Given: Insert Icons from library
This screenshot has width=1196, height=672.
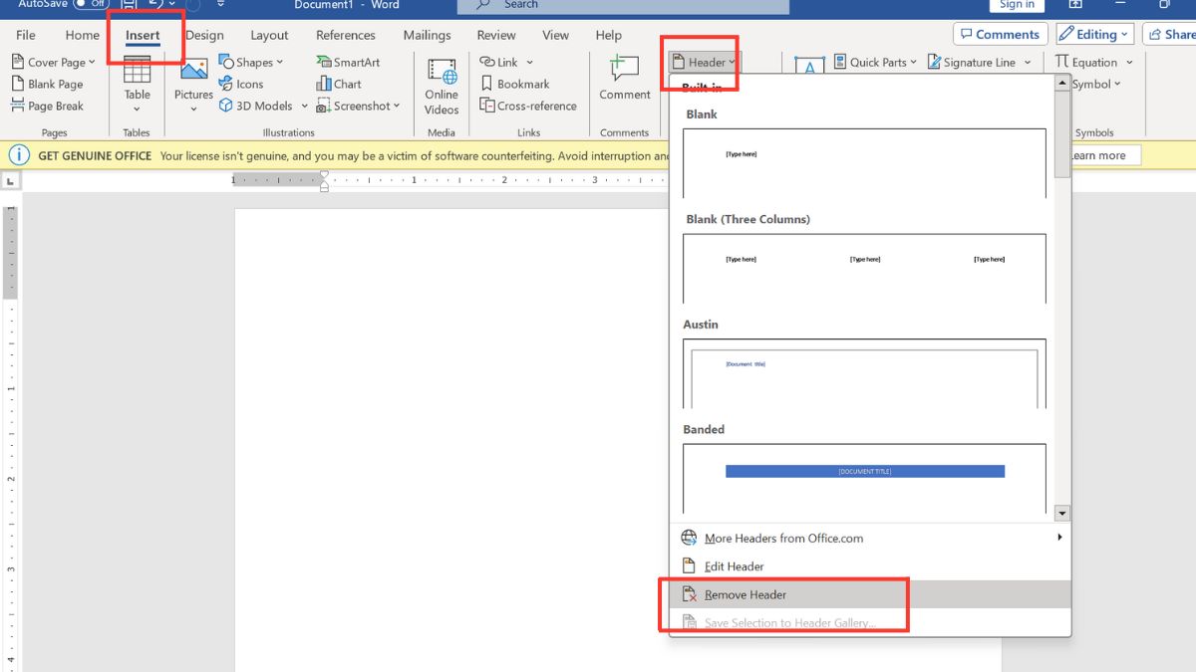Looking at the screenshot, I should point(241,84).
